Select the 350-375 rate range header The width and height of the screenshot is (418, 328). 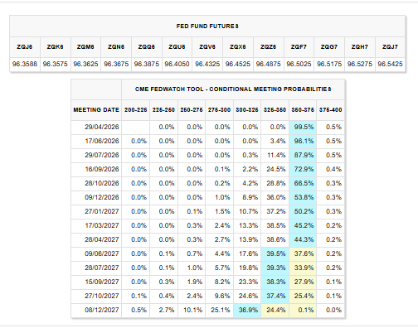click(x=303, y=110)
